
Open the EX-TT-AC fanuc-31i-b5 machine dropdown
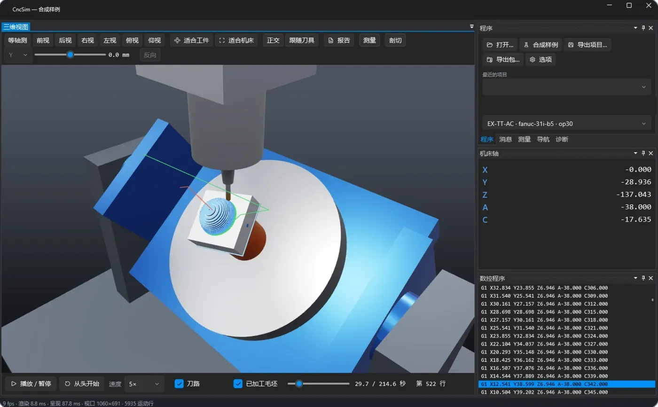tap(566, 124)
